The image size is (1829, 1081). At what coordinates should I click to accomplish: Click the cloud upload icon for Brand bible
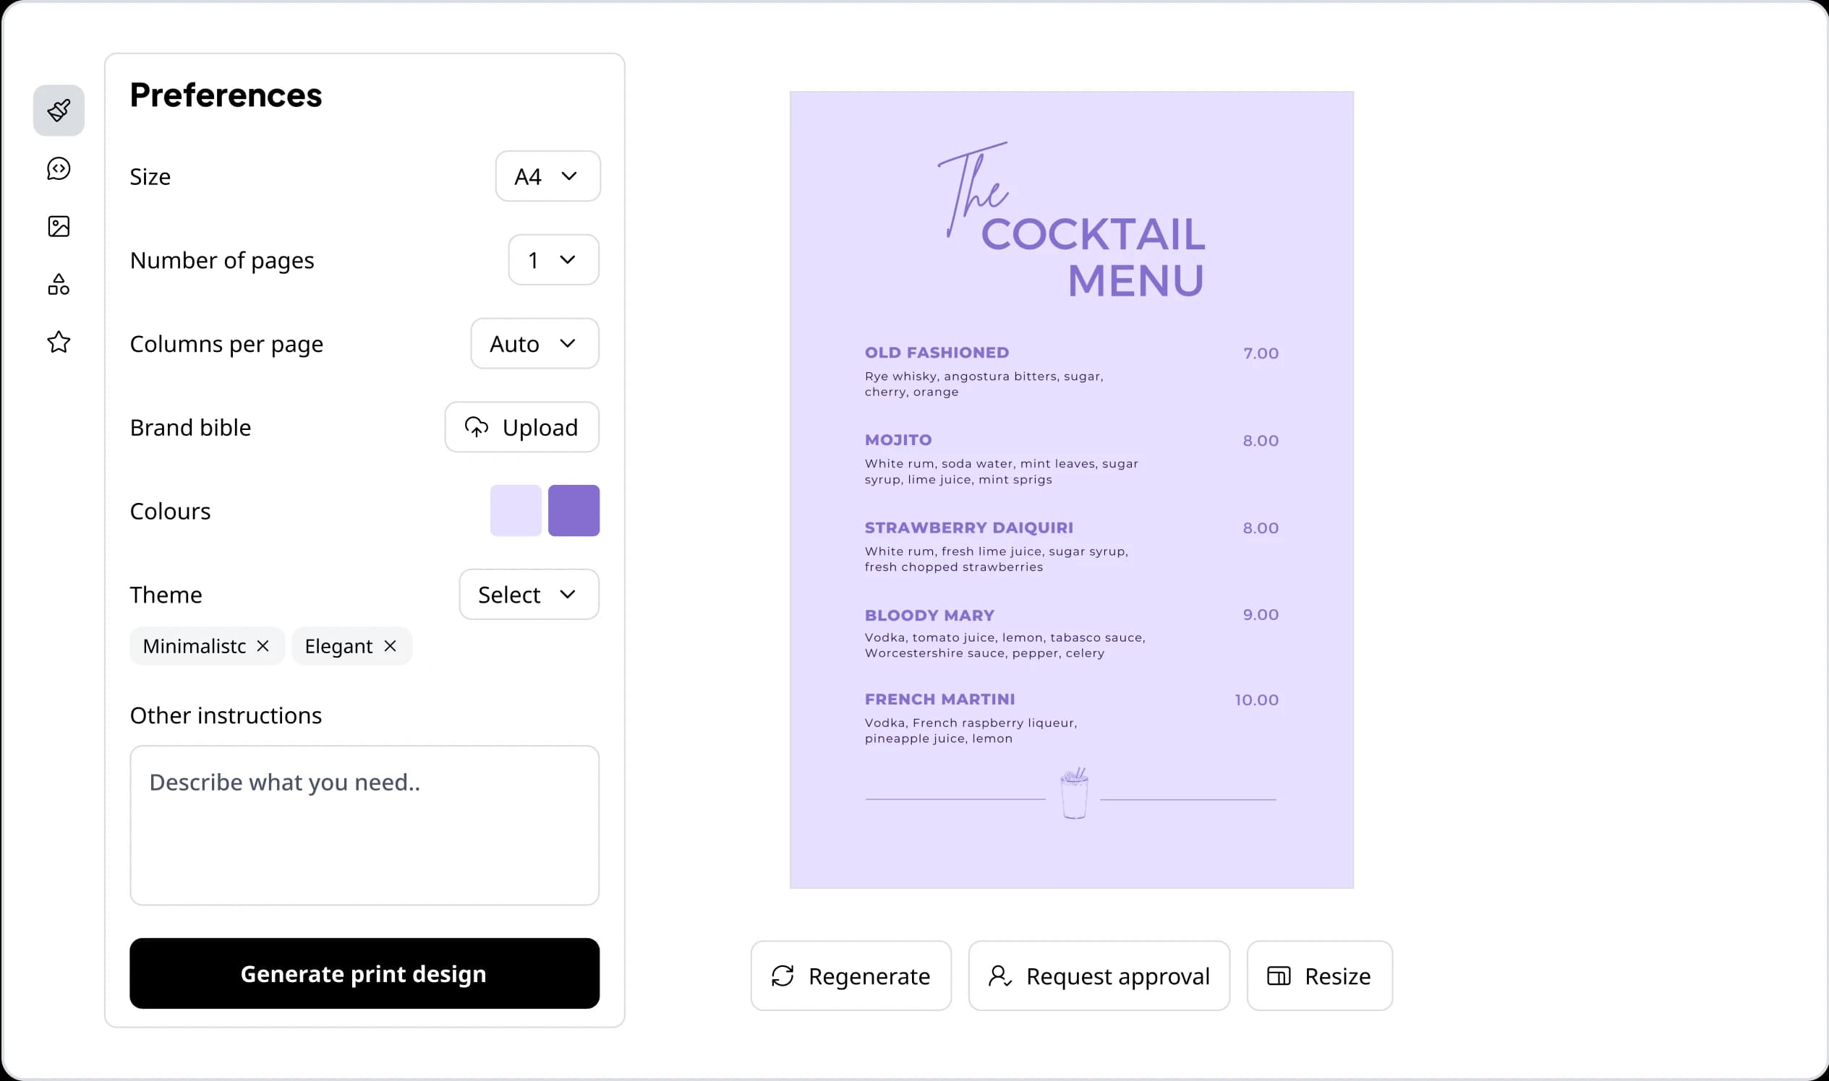click(x=477, y=428)
